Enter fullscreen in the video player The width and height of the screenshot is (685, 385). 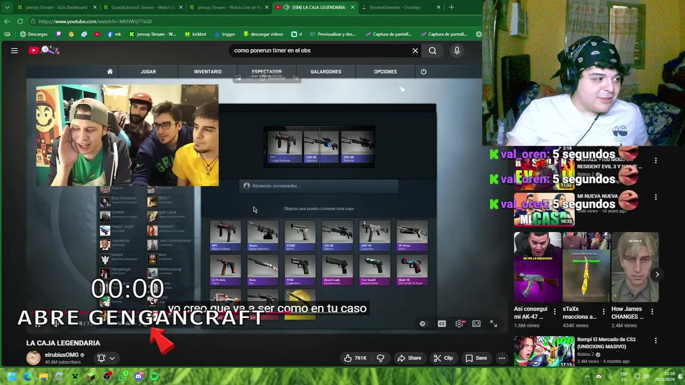pos(493,324)
